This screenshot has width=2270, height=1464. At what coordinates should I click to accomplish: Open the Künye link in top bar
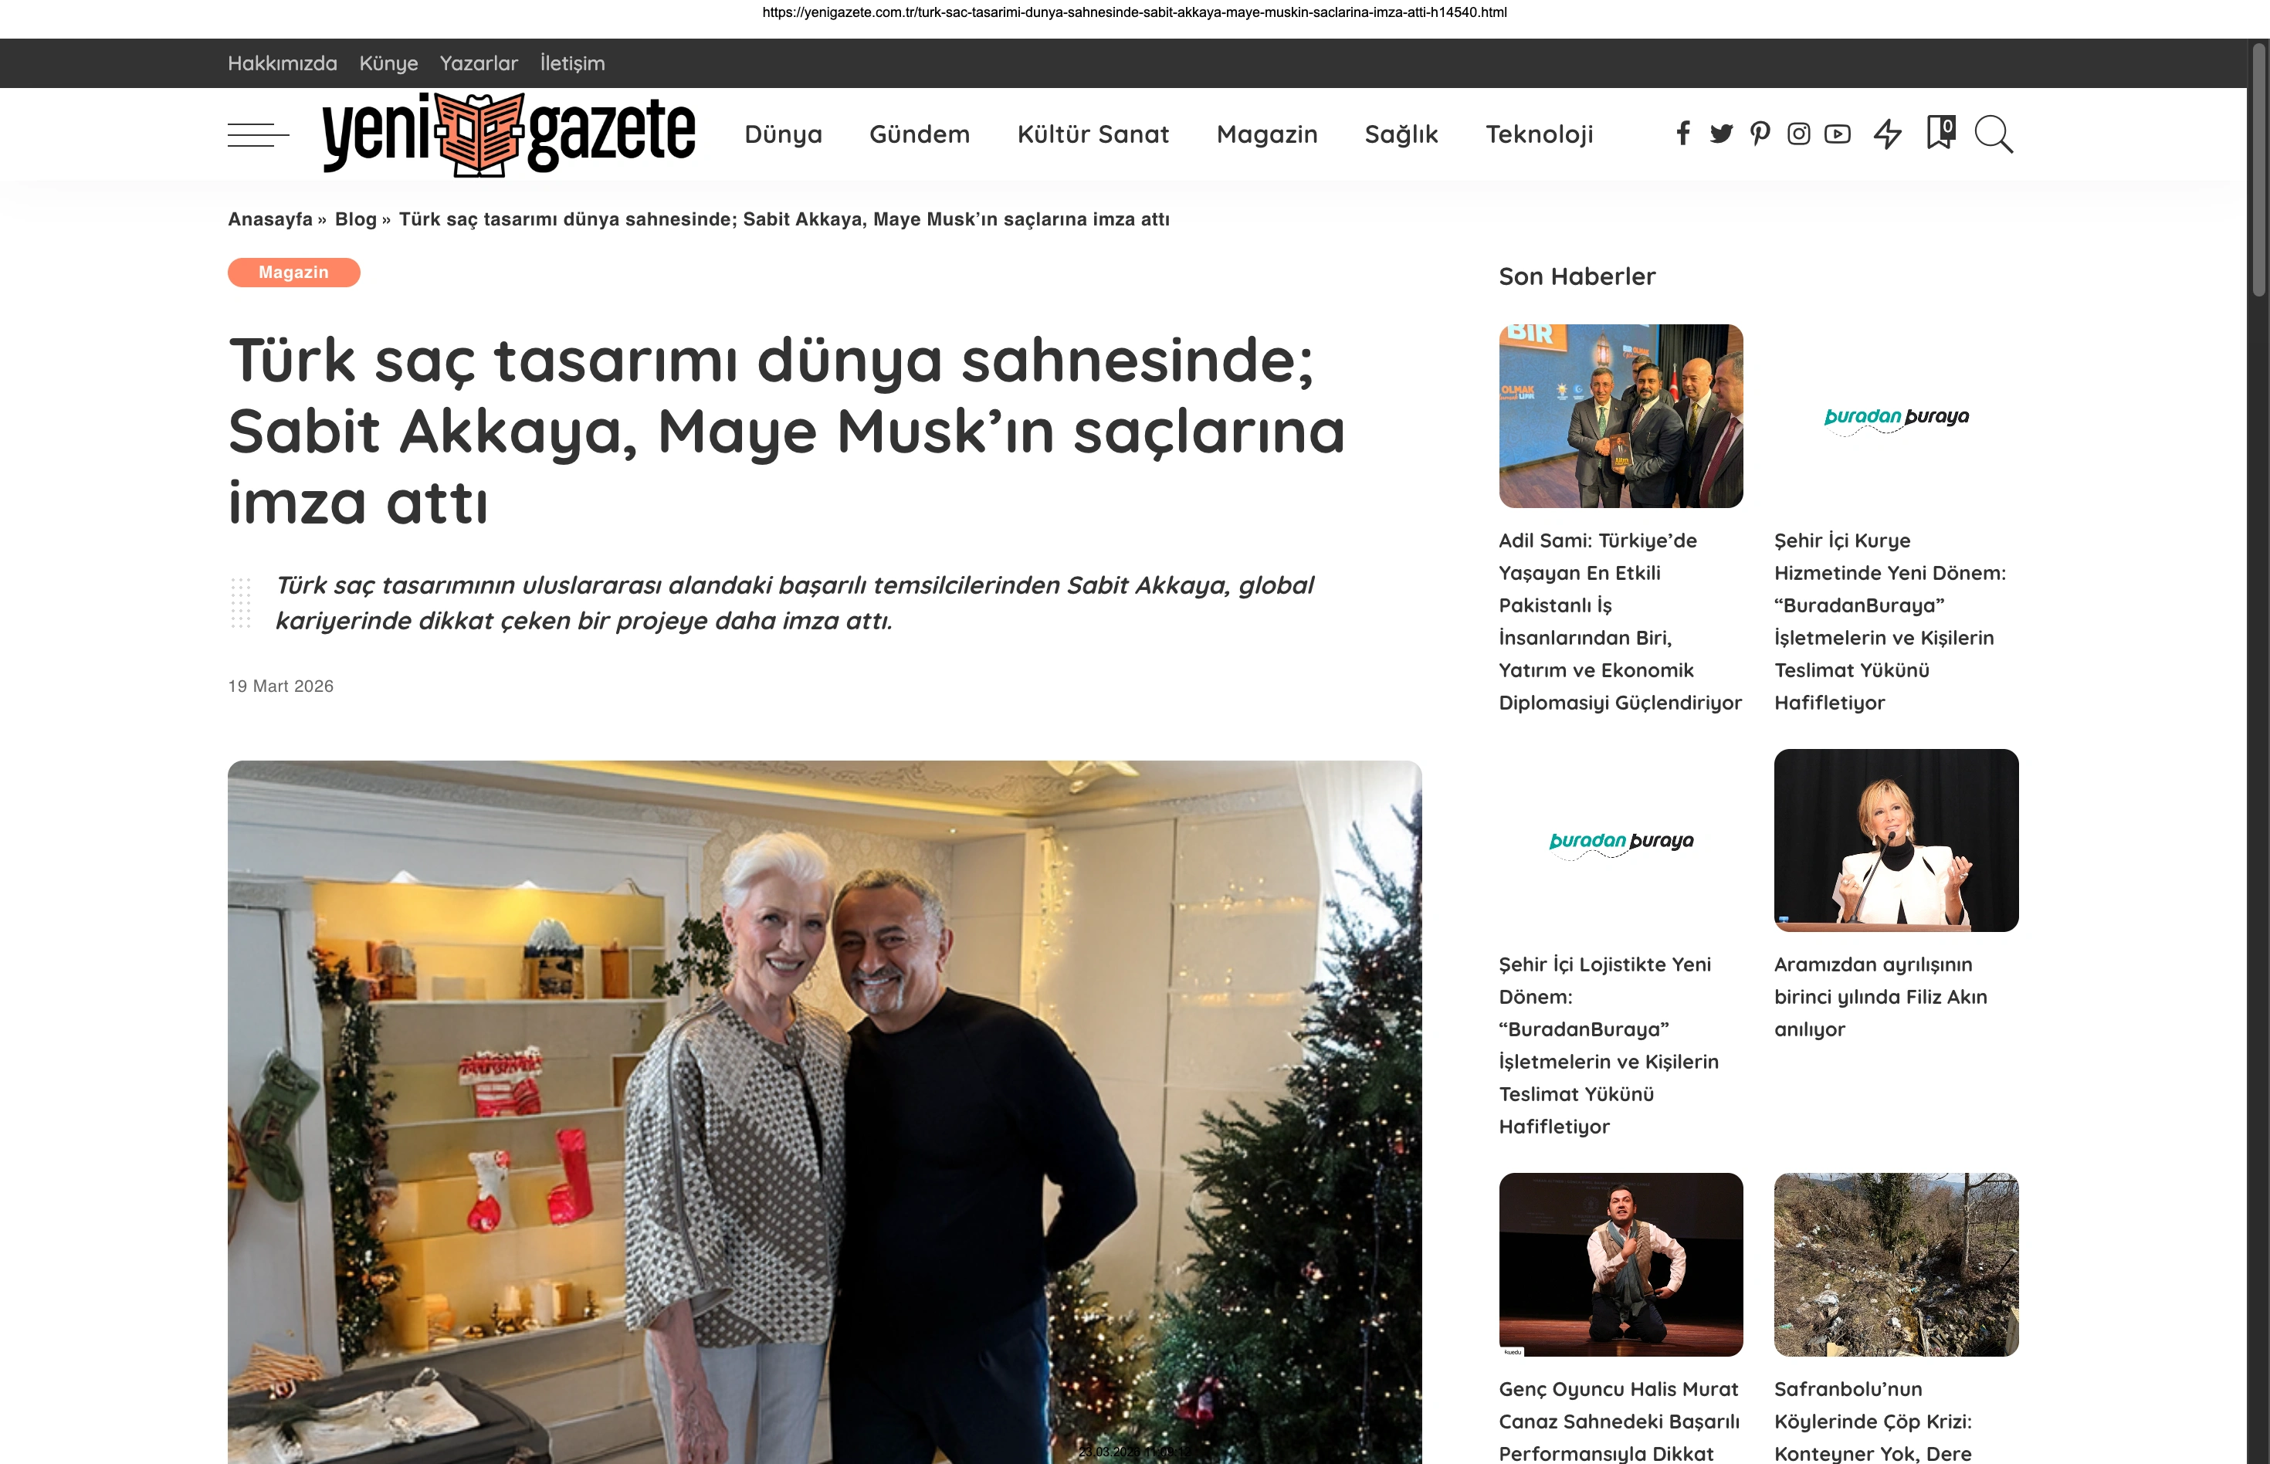388,63
